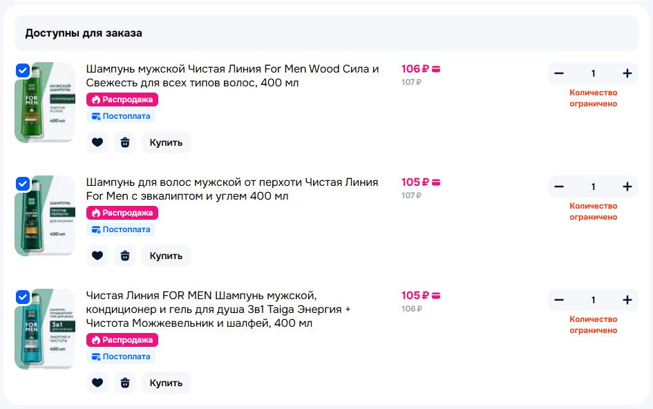This screenshot has width=653, height=409.
Task: Remove anti-dandruff shampoo with trash icon
Action: pos(124,256)
